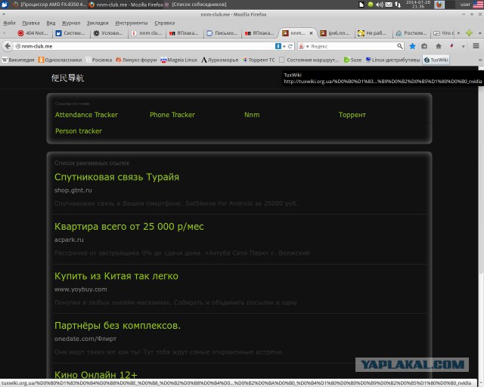
Task: Switch to the Систем... tab
Action: pos(70,33)
